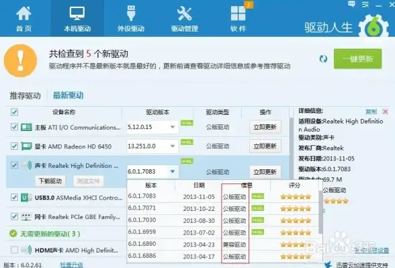The width and height of the screenshot is (395, 268).
Task: Switch to 推荐驱动 list tab
Action: 26,95
